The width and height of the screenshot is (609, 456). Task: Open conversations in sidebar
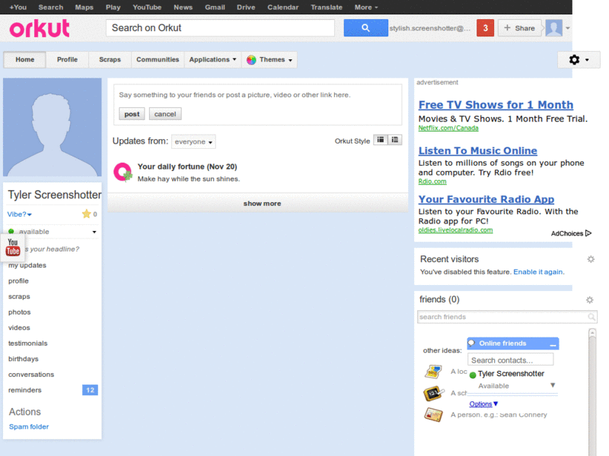[31, 375]
